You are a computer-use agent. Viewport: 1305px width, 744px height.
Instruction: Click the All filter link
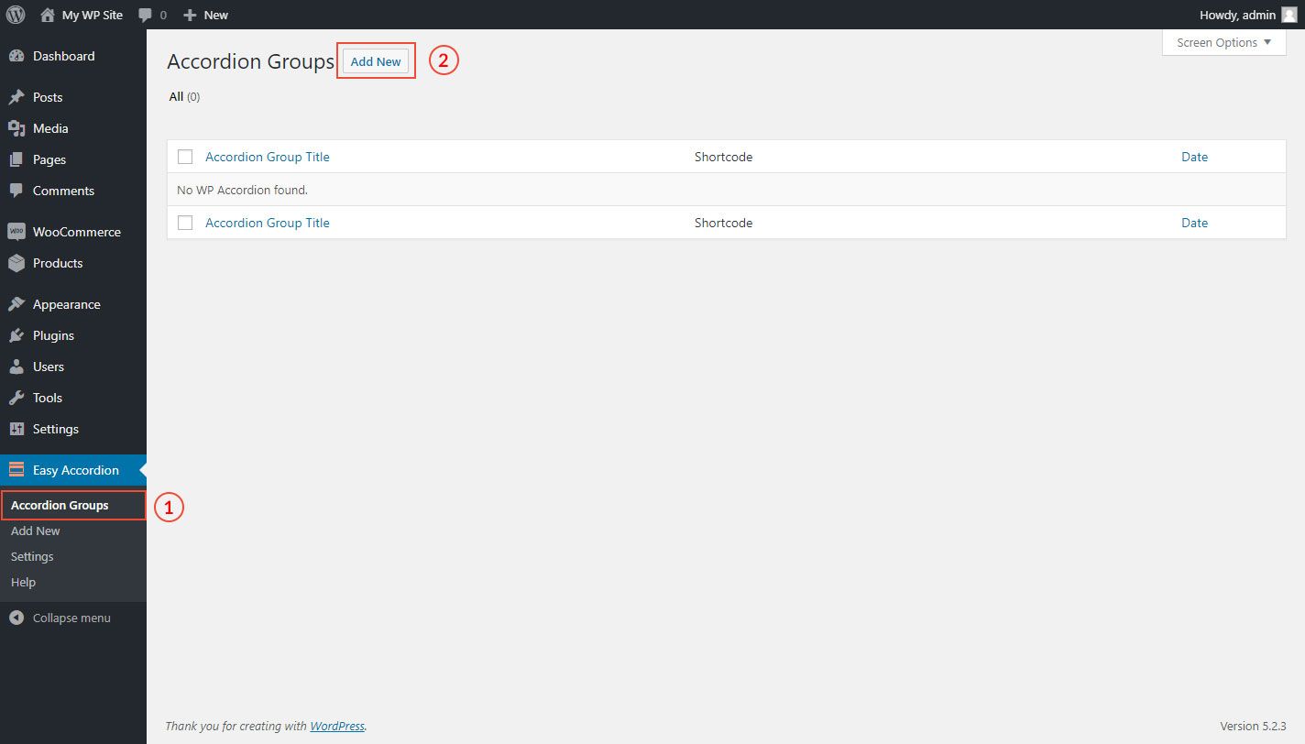176,96
